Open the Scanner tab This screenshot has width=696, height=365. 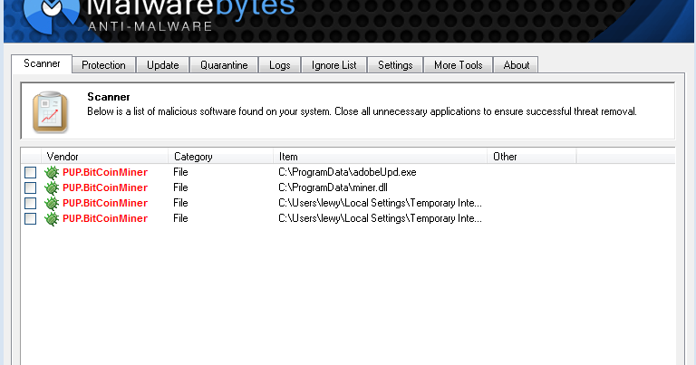42,64
